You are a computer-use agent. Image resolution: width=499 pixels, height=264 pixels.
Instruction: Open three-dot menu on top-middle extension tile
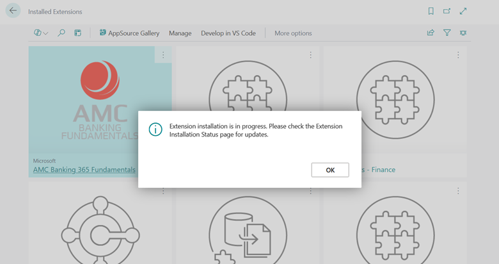click(x=310, y=55)
